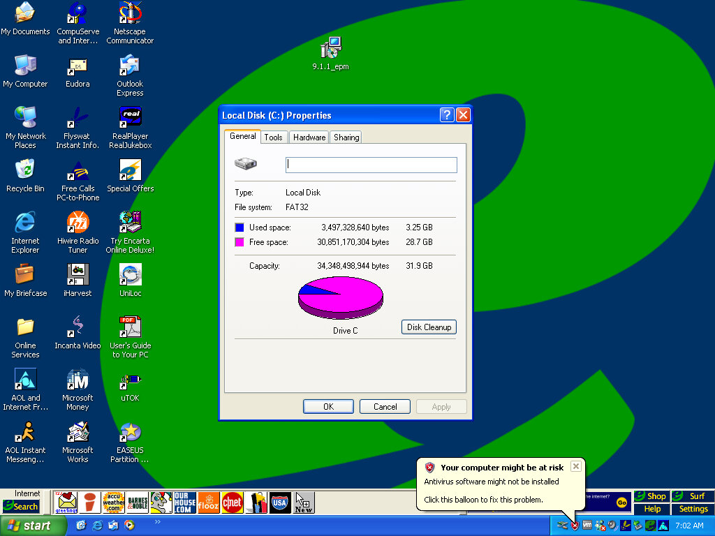715x536 pixels.
Task: Switch to the Sharing tab
Action: click(x=346, y=137)
